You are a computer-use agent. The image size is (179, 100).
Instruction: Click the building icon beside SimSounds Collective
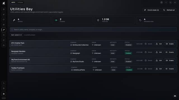pos(71,45)
